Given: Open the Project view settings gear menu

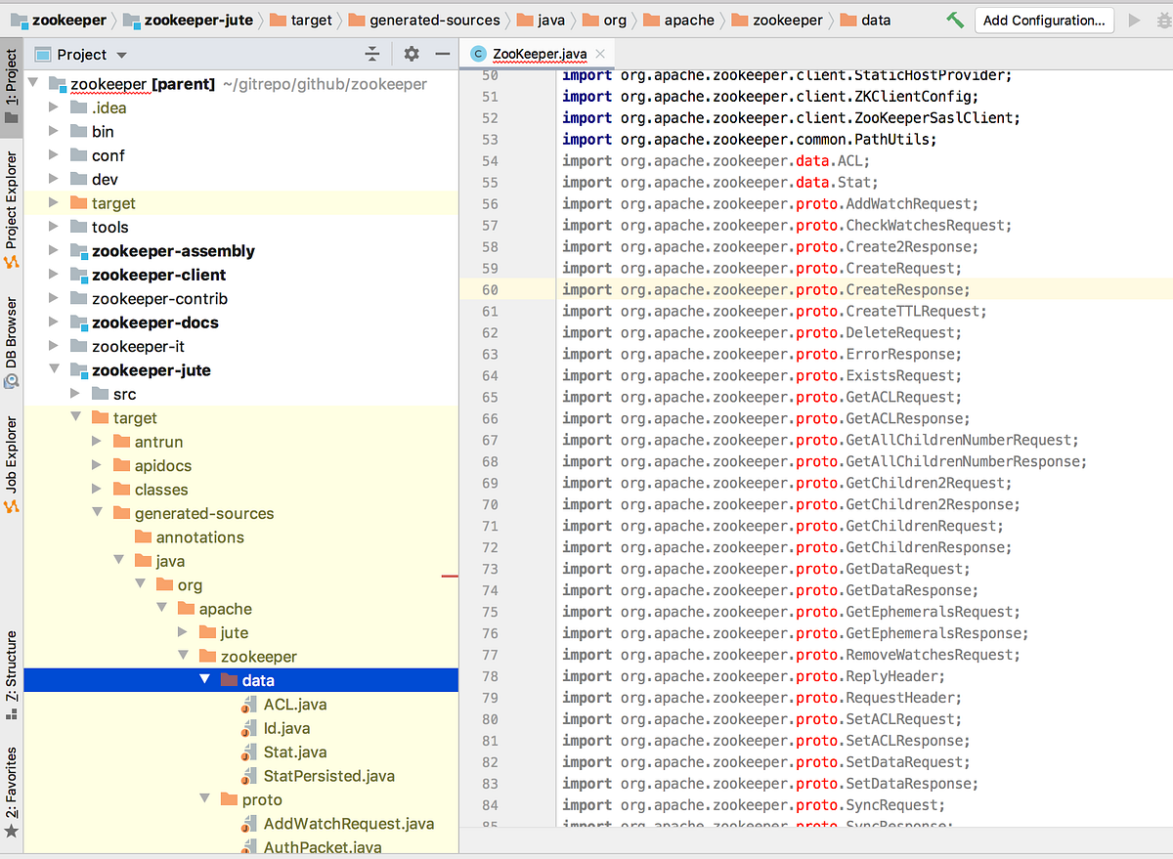Looking at the screenshot, I should pyautogui.click(x=412, y=54).
